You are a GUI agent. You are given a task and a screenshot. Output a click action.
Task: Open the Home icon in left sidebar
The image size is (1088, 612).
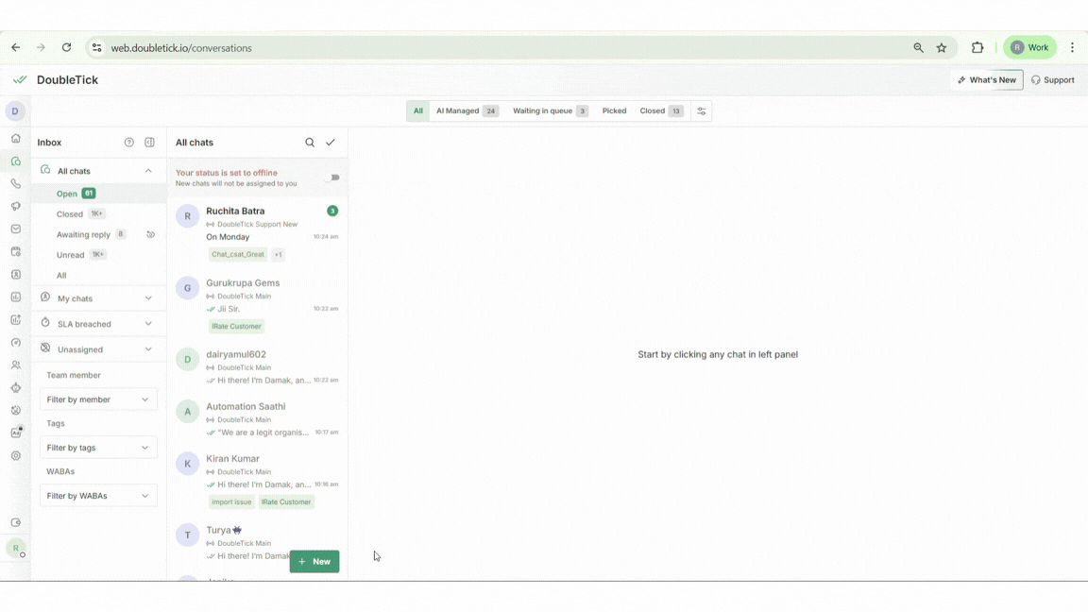tap(15, 139)
